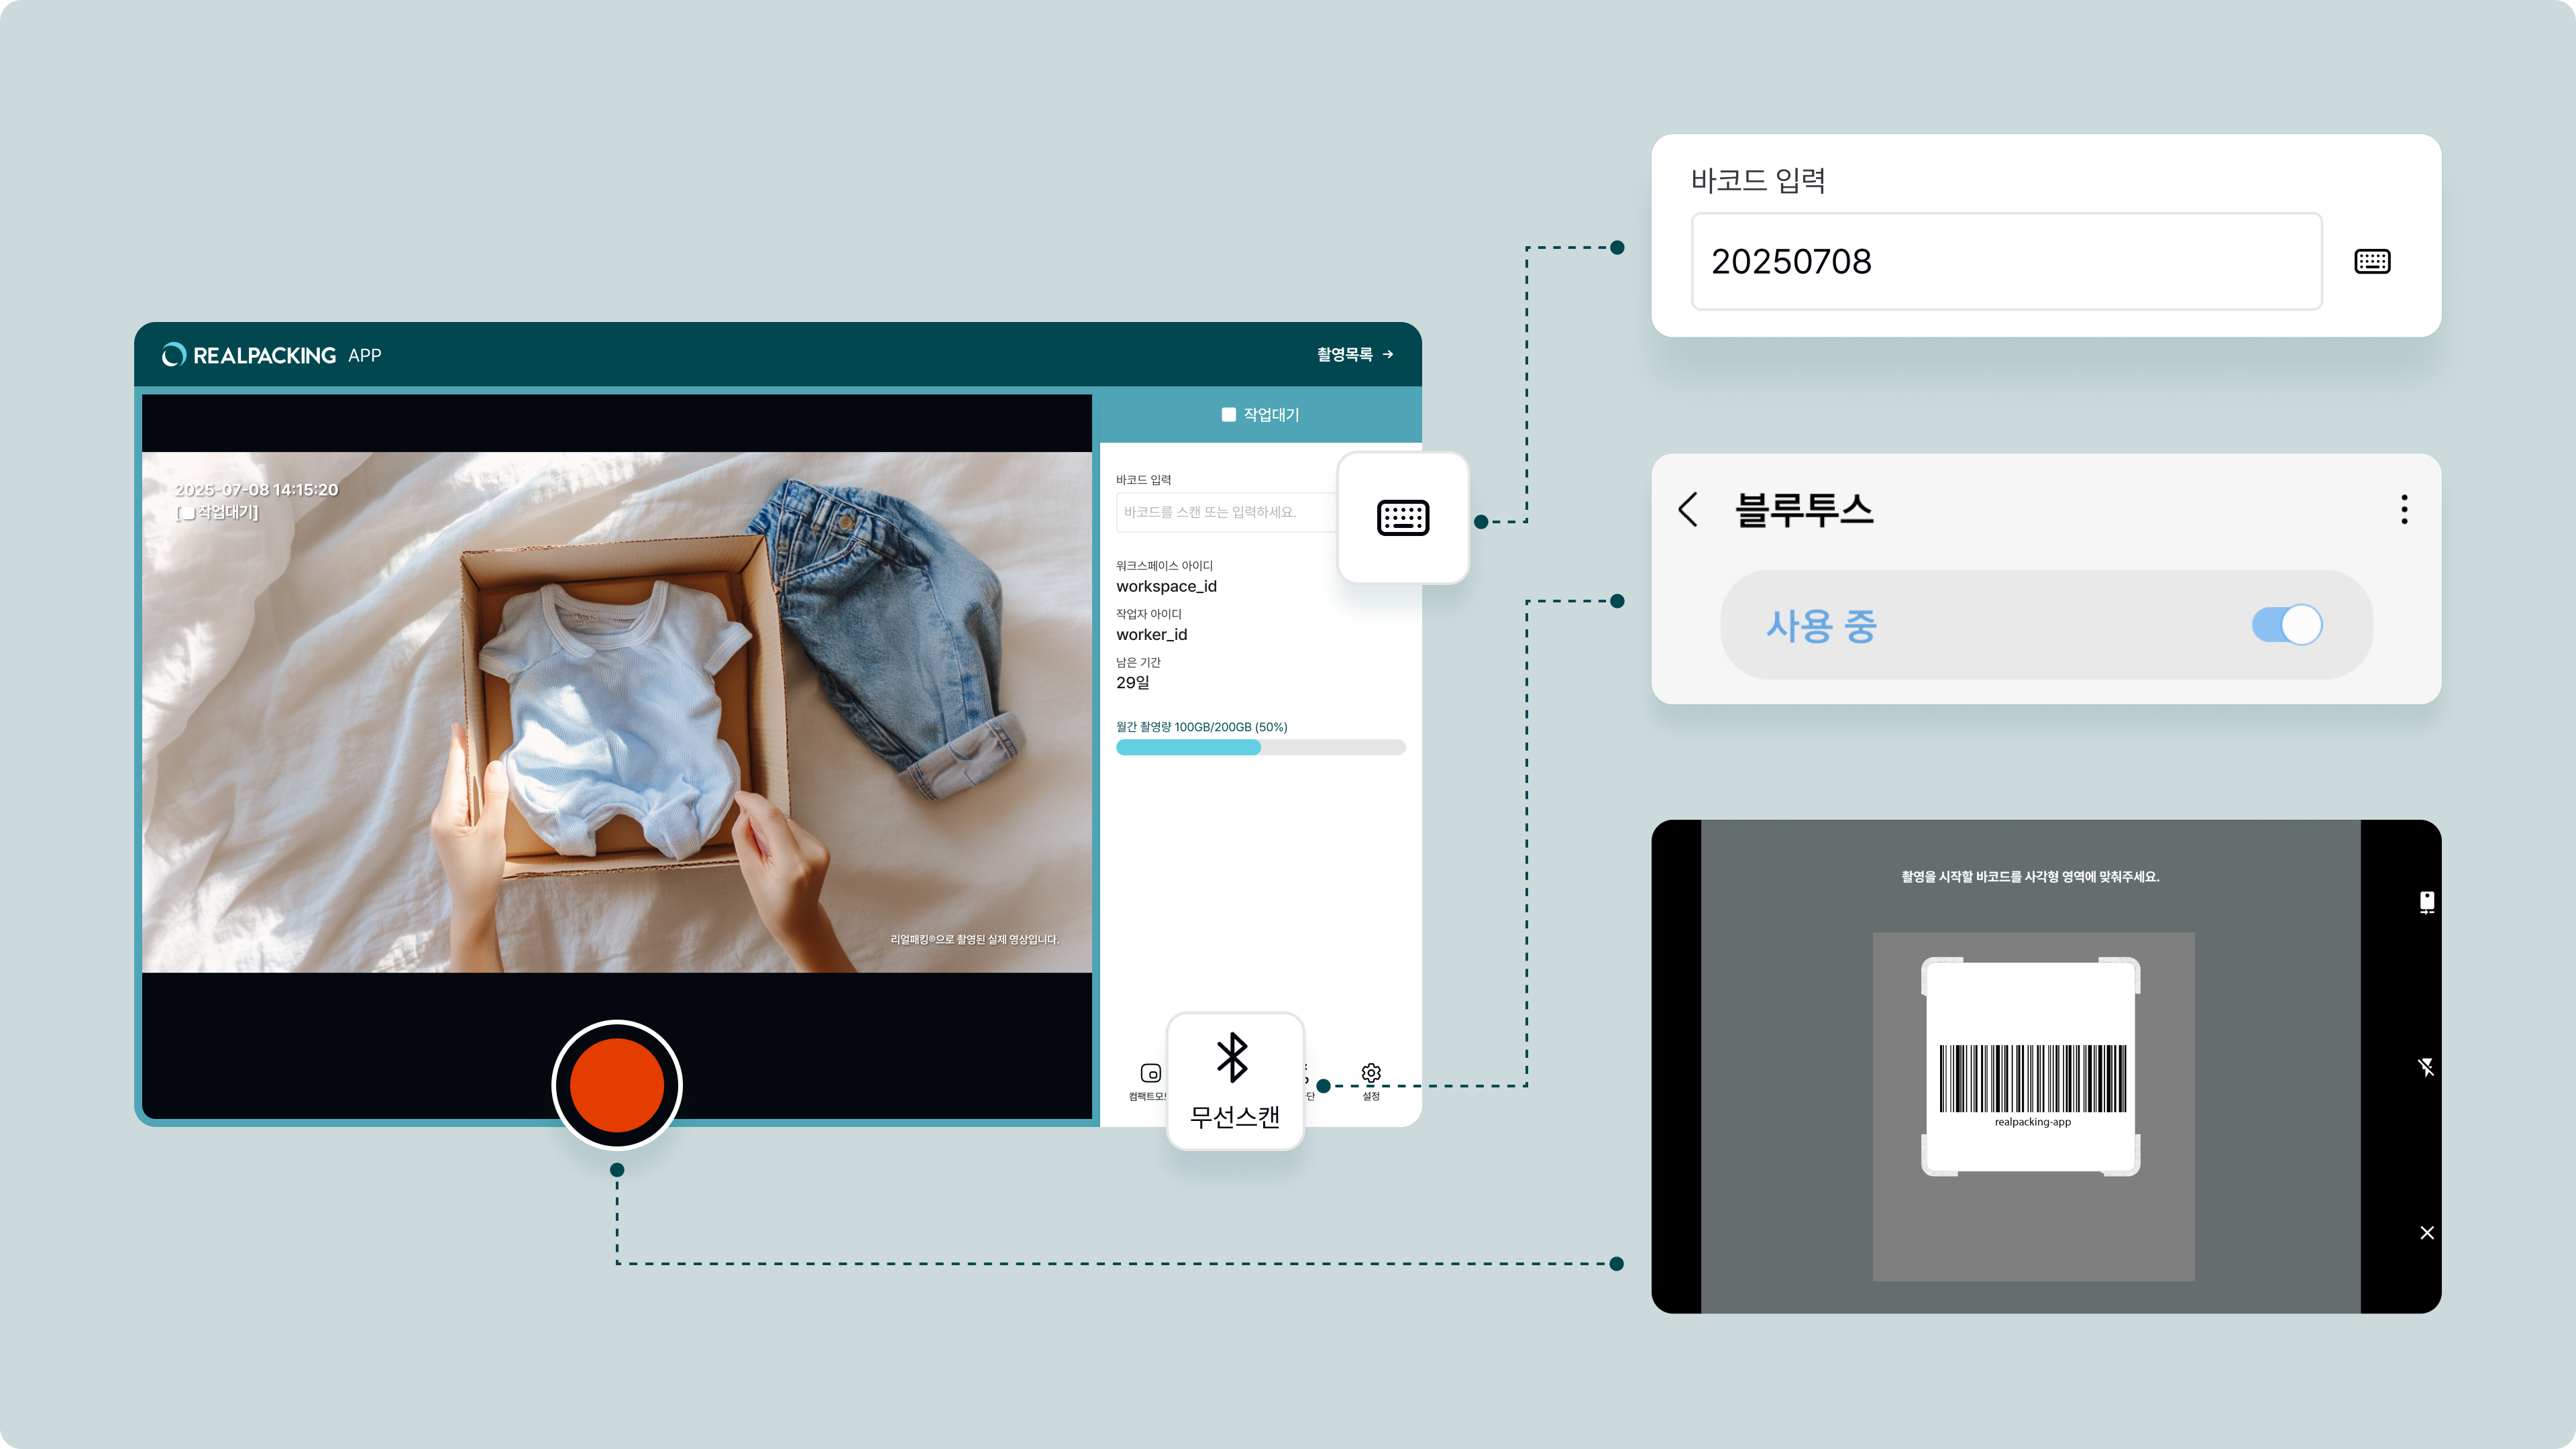The width and height of the screenshot is (2576, 1449).
Task: Open the three-dot menu in 블루투스
Action: click(2404, 509)
